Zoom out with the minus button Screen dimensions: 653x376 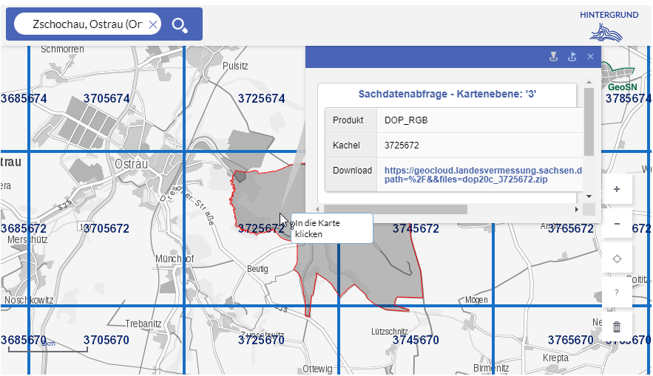pyautogui.click(x=617, y=224)
